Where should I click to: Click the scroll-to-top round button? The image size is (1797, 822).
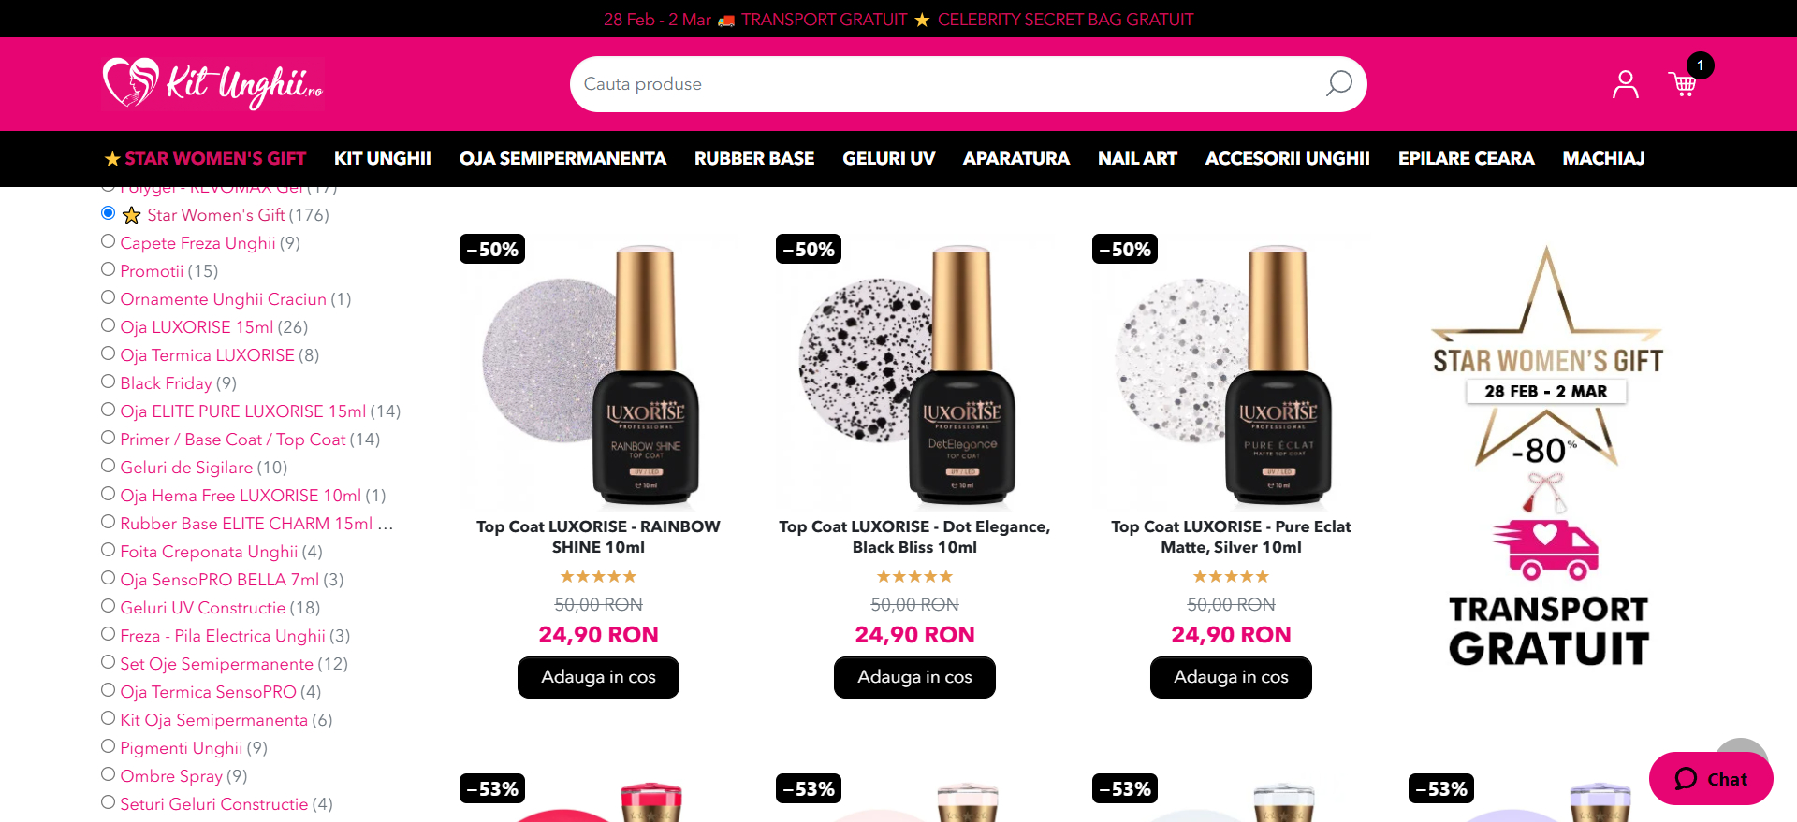(x=1741, y=746)
